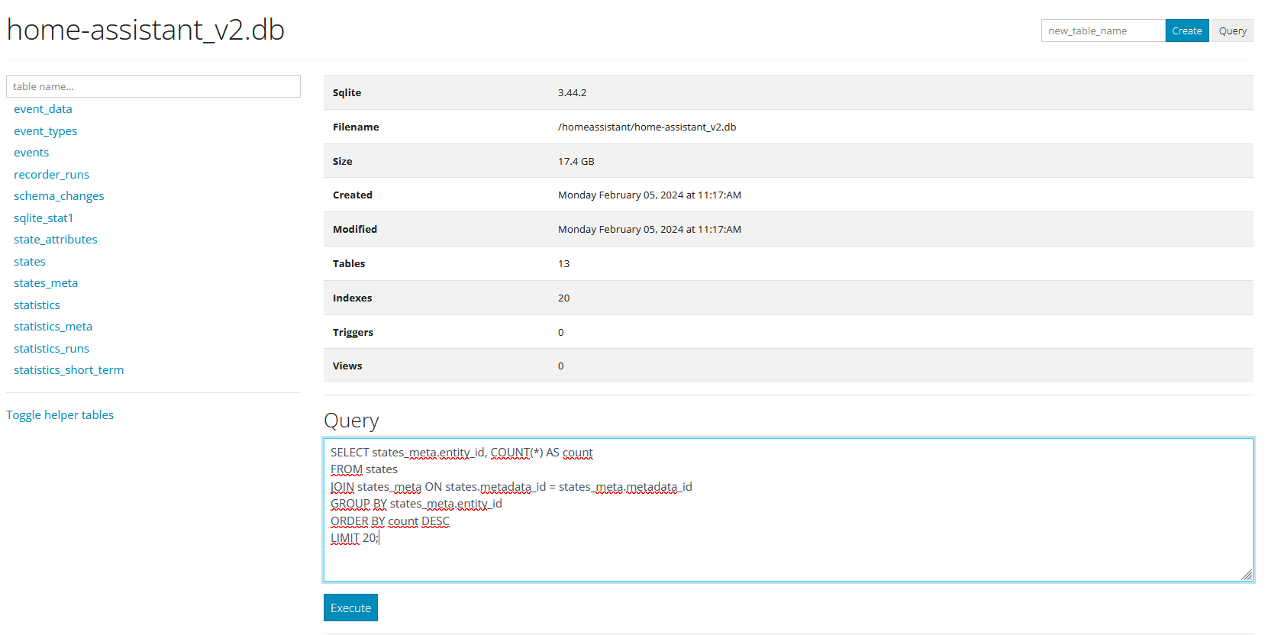Open the states_meta table
The image size is (1265, 635).
click(46, 283)
